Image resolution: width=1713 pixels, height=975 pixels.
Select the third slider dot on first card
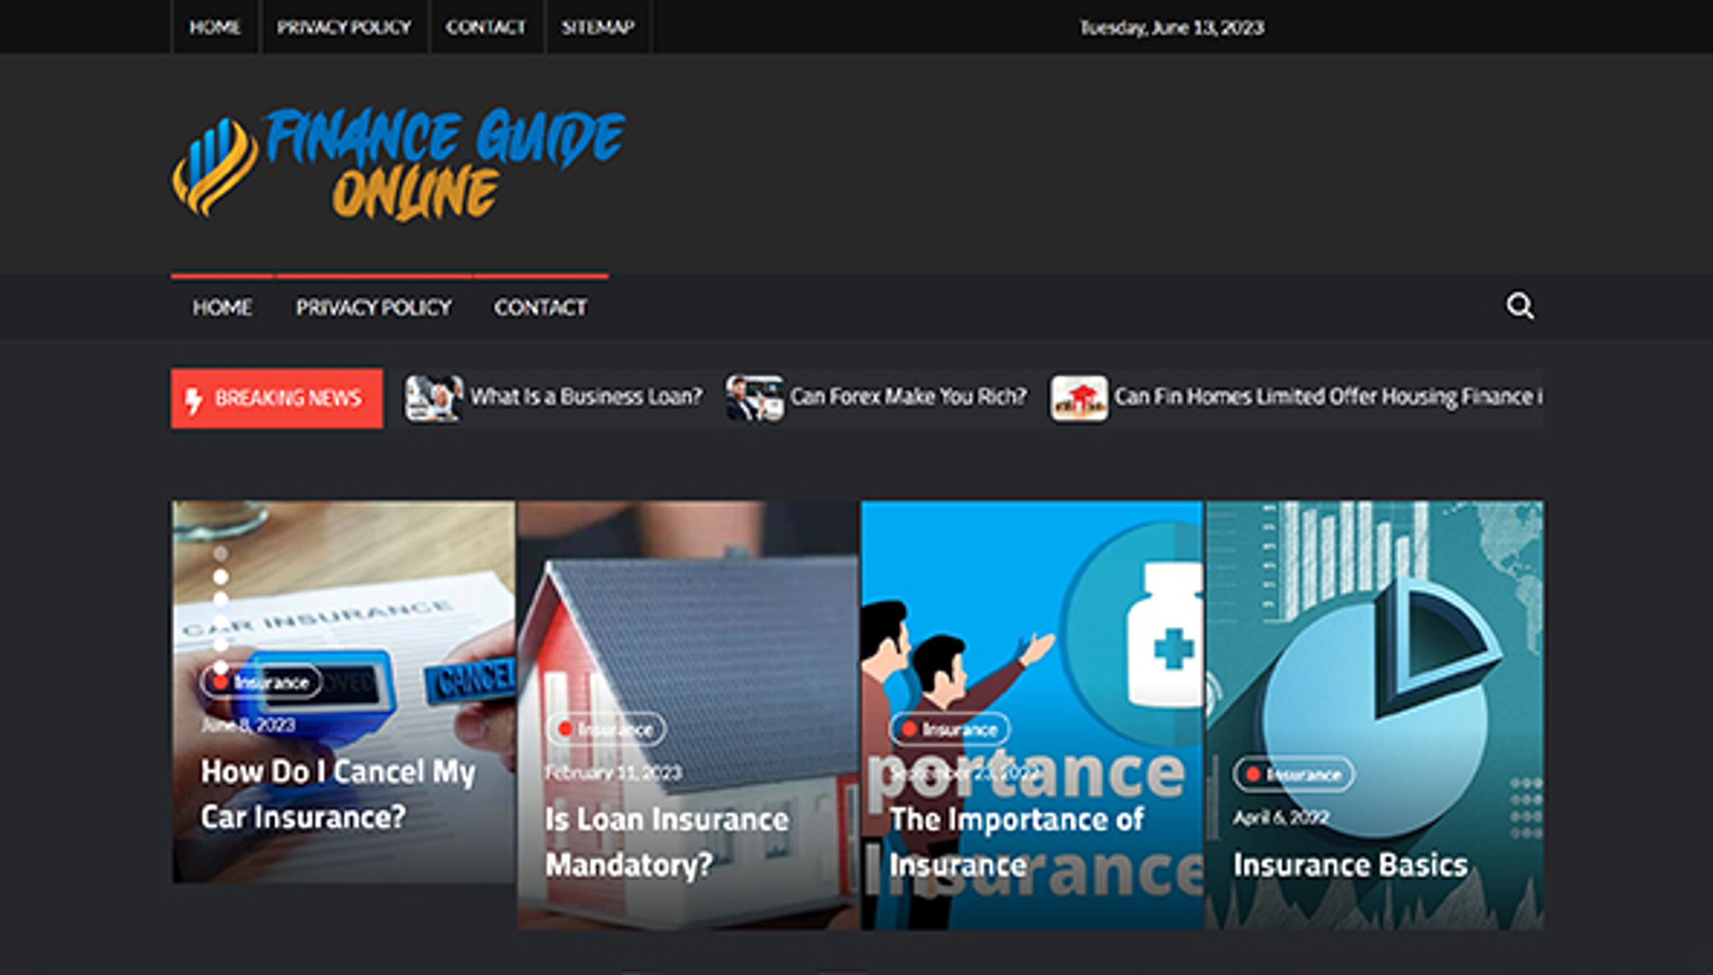[x=220, y=599]
